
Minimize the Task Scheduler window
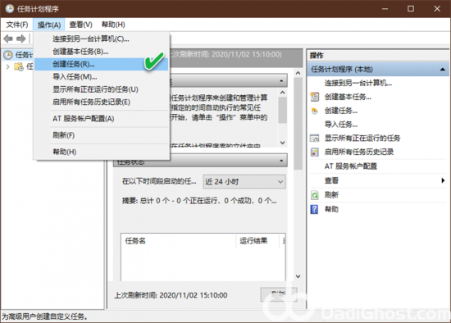[x=385, y=9]
